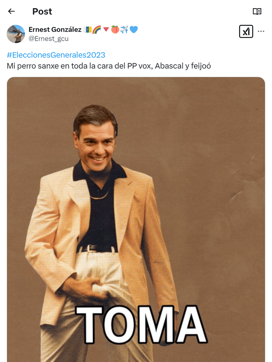Click the airplane emoji in name

tap(124, 30)
